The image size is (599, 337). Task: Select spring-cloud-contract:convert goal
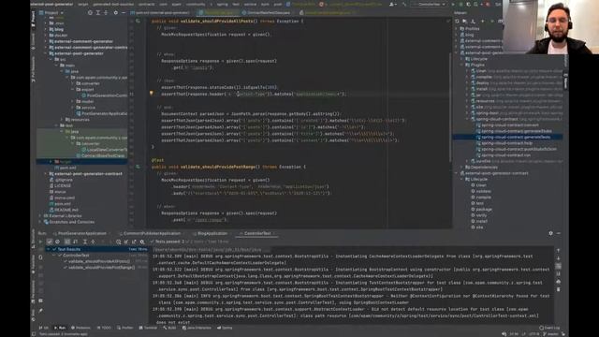coord(507,125)
